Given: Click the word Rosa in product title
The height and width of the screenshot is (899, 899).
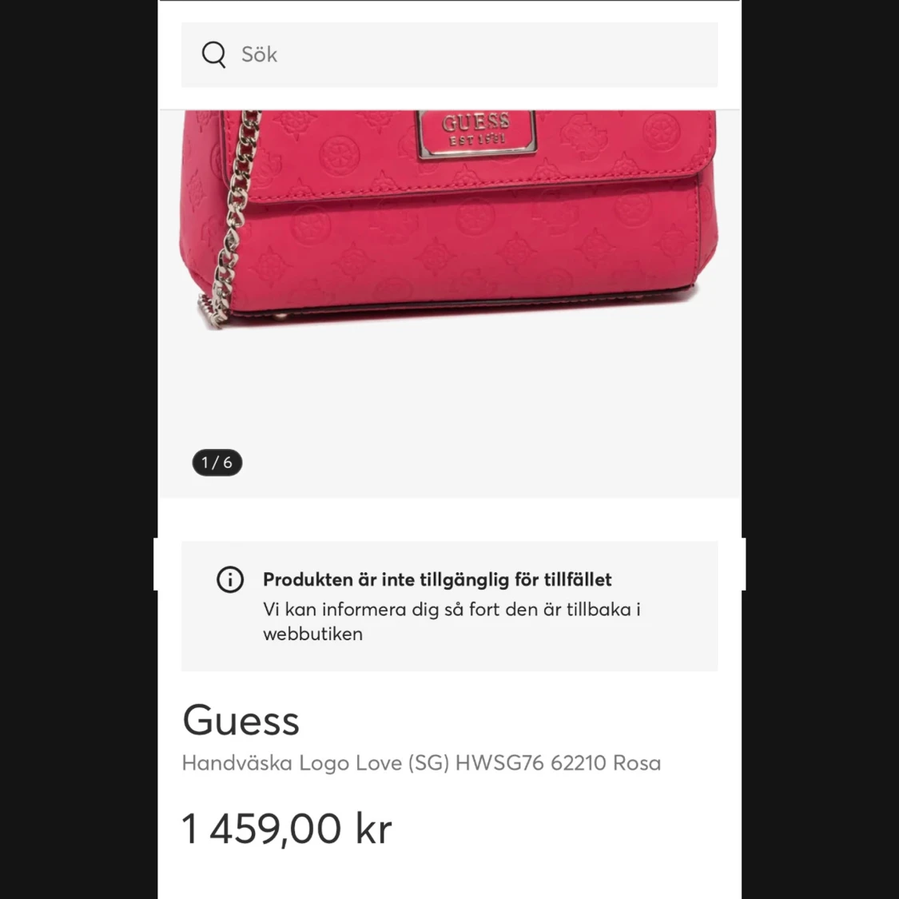Looking at the screenshot, I should (637, 762).
